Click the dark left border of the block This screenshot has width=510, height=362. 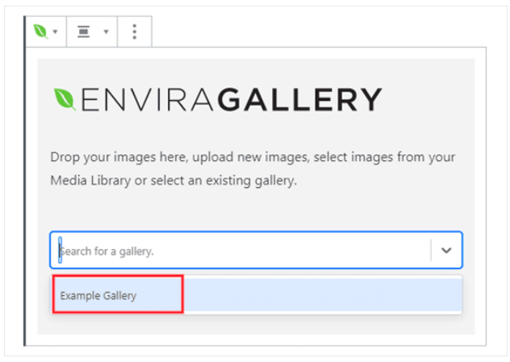pos(24,181)
